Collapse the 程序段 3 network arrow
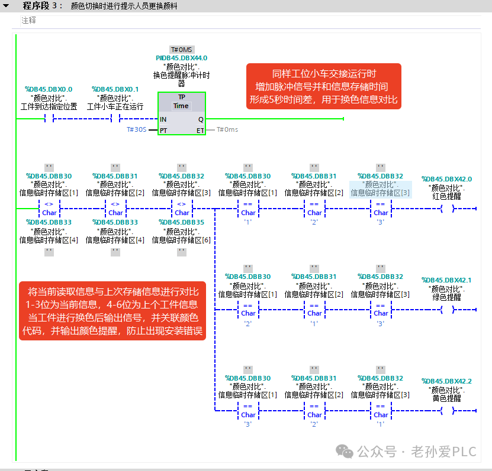The height and width of the screenshot is (471, 492). [x=6, y=6]
